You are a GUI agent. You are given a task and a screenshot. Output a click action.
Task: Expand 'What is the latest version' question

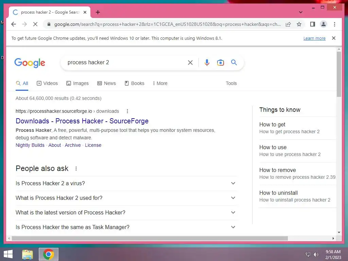click(x=126, y=213)
